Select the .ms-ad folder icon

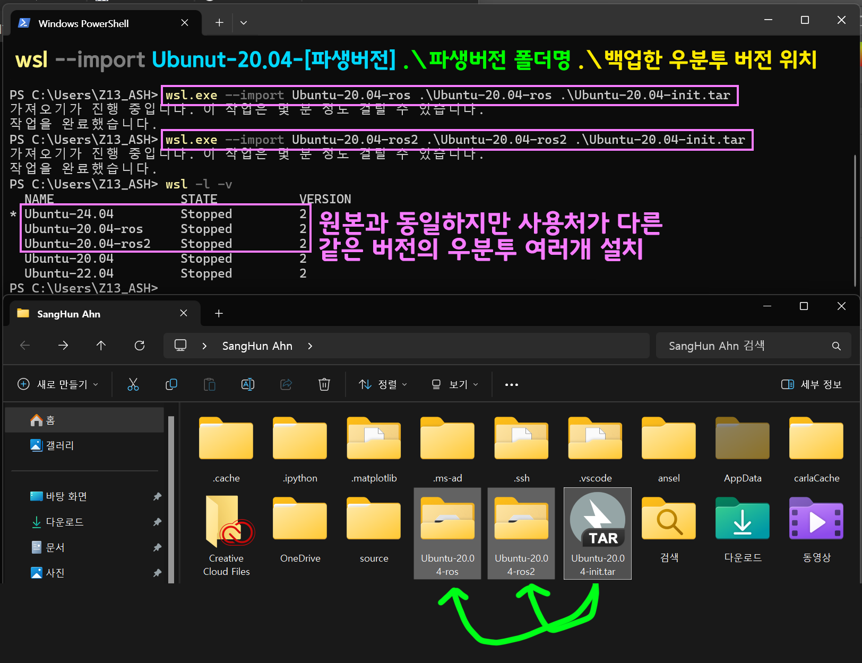point(447,438)
